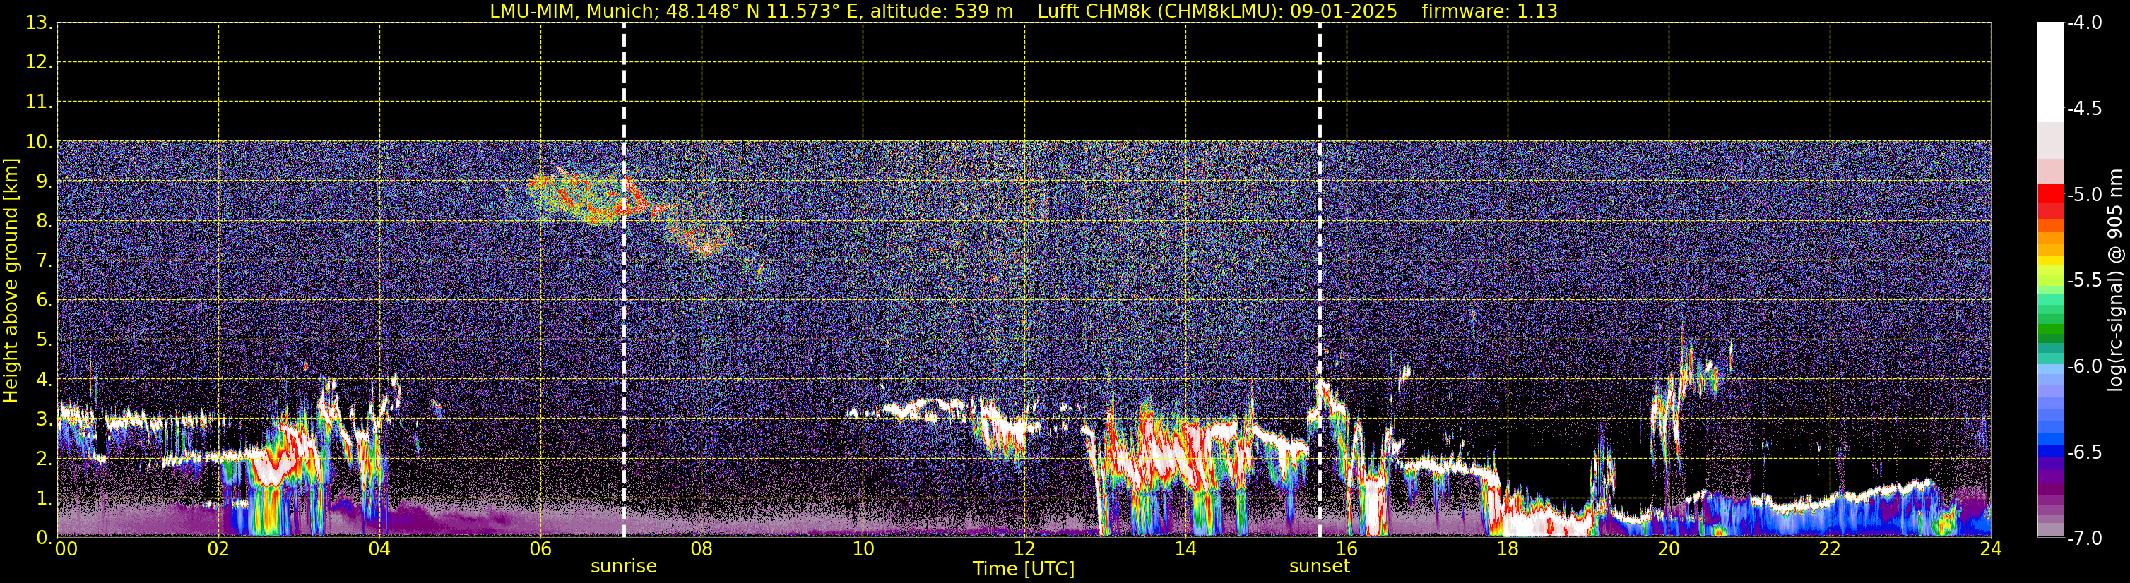2130x583 pixels.
Task: Click the '10.' height axis tick label
Action: (38, 142)
